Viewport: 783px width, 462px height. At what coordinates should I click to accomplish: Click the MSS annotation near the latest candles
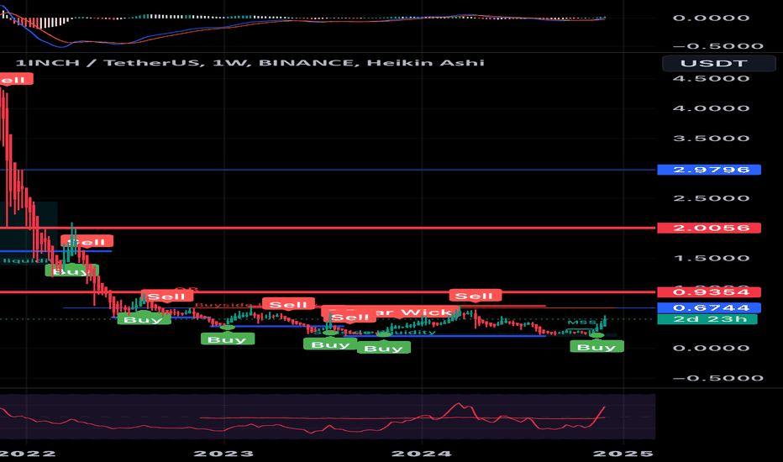(x=581, y=323)
